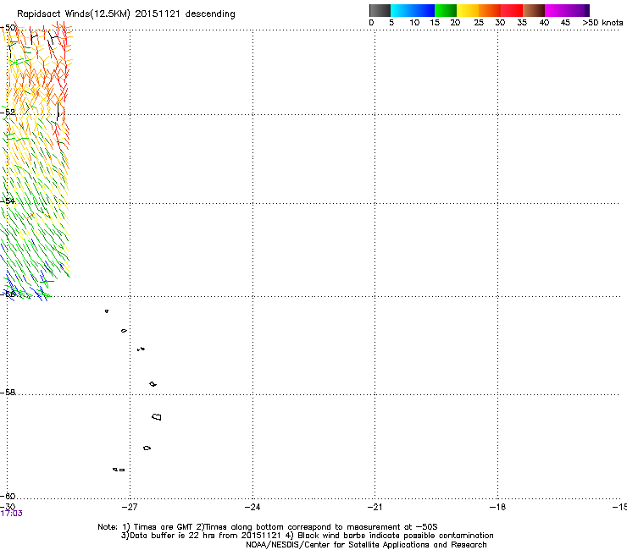Click the -54 latitude axis label
The image size is (627, 550).
[x=8, y=201]
